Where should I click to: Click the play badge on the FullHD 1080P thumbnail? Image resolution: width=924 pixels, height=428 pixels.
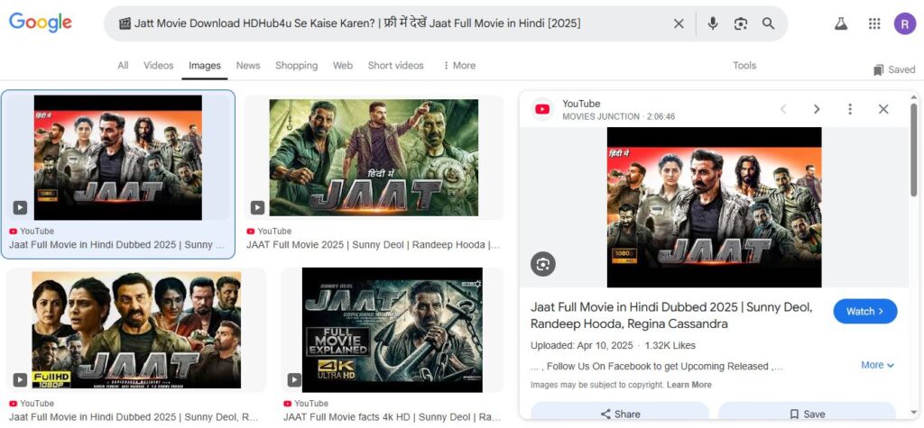tap(20, 379)
